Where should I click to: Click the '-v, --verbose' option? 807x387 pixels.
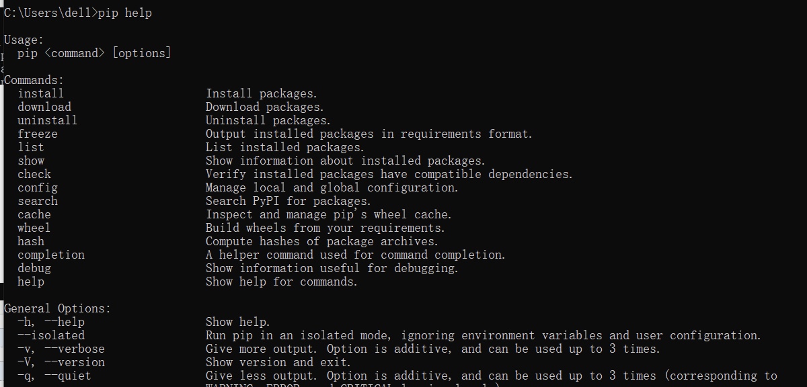tap(61, 349)
